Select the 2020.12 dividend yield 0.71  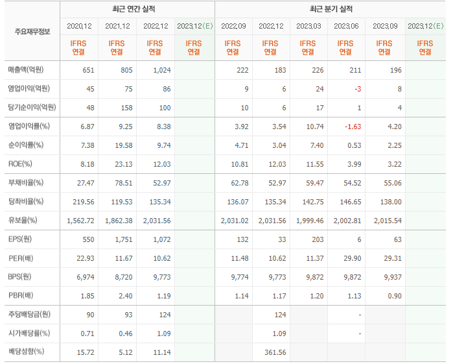coord(87,334)
